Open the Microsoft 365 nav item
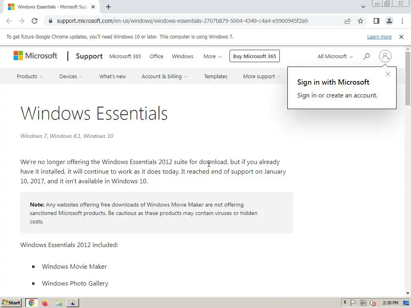Image resolution: width=411 pixels, height=308 pixels. pos(125,56)
